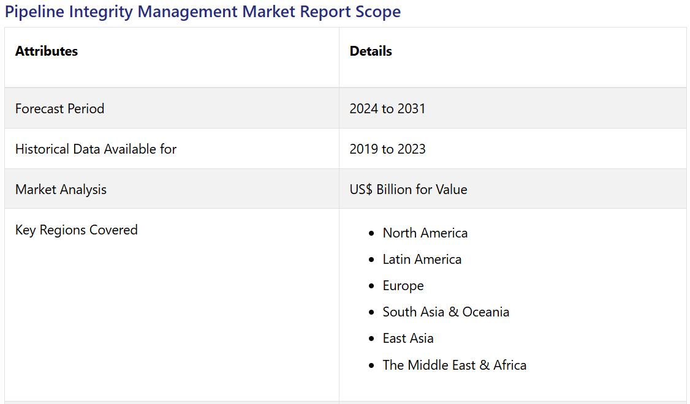Viewport: 690px width, 404px height.
Task: Click the bullet point beside North America
Action: [371, 234]
